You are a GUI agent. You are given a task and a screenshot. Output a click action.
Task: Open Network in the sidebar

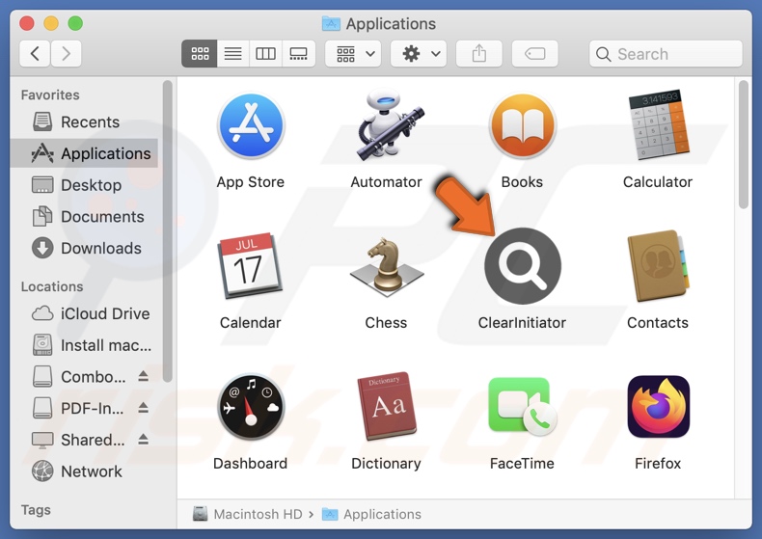point(84,472)
